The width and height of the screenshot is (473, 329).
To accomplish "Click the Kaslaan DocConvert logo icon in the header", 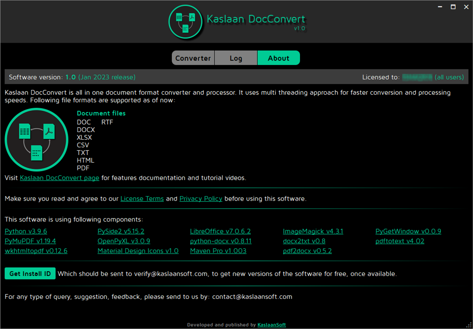I will (186, 21).
